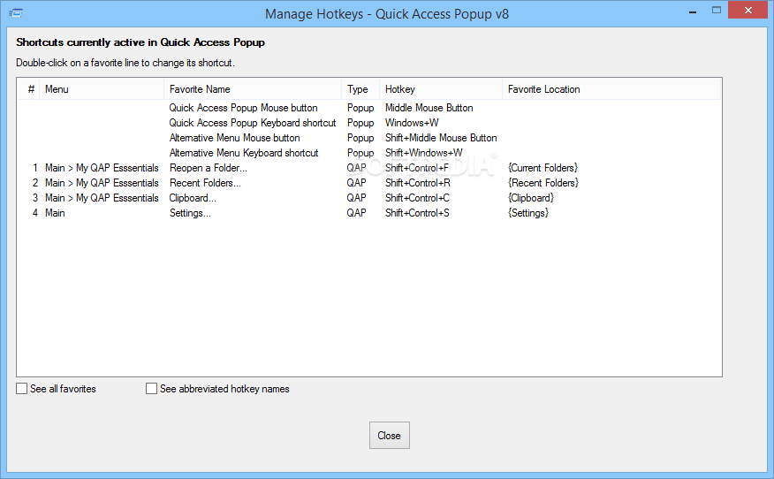Screen dimensions: 774x479
Task: Close the window with the red X
Action: coord(747,10)
